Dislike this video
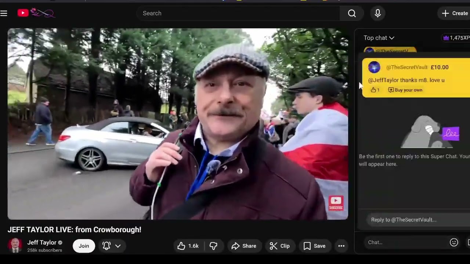The width and height of the screenshot is (470, 264). (x=213, y=246)
